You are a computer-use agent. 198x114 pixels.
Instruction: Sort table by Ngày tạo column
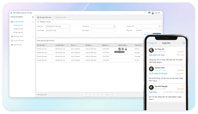105,45
